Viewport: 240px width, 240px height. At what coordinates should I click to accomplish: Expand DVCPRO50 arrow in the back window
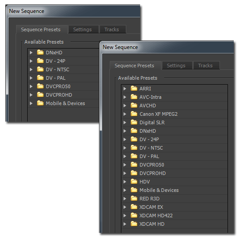point(31,86)
